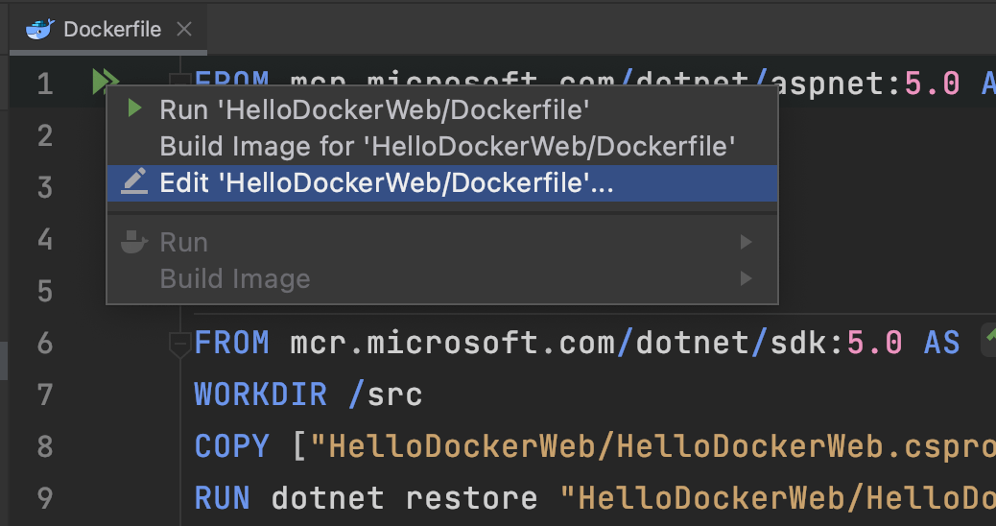Select Edit 'HelloDockerWeb/Dockerfile'... entry

[x=386, y=183]
